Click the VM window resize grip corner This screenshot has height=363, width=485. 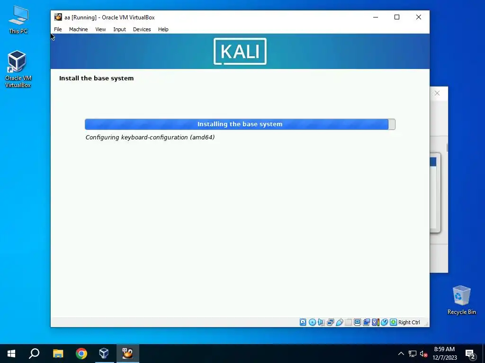point(427,324)
